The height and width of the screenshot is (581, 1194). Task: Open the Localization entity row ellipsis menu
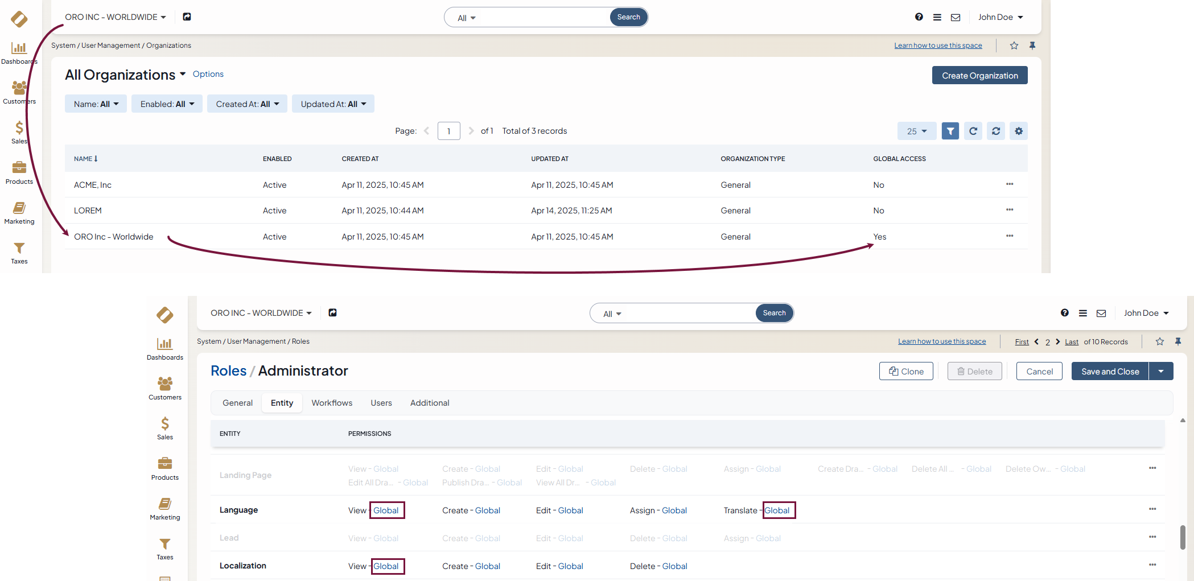pos(1152,564)
